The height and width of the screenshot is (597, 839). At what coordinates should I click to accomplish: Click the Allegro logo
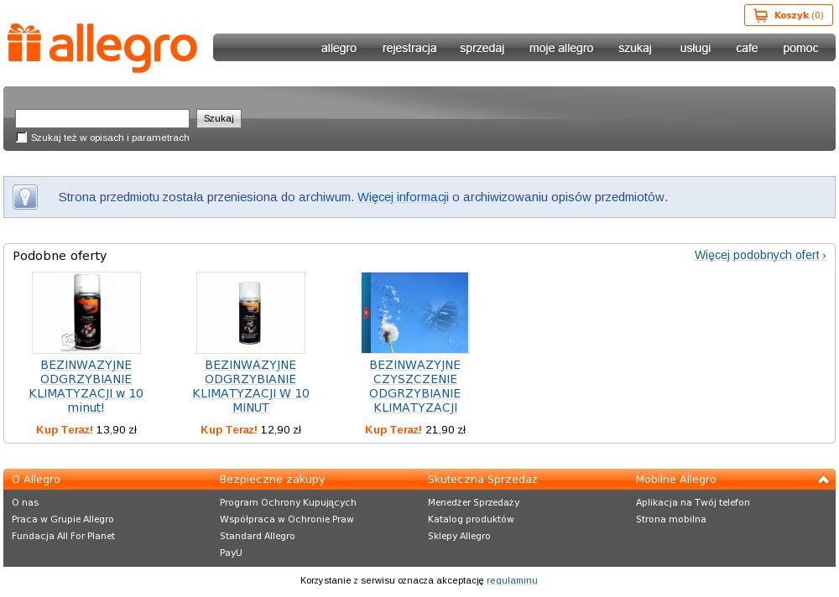[x=102, y=48]
